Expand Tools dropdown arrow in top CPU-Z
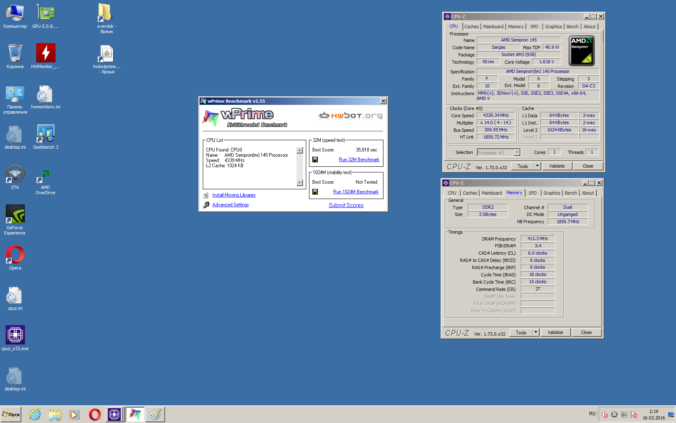This screenshot has height=423, width=676. coord(537,166)
